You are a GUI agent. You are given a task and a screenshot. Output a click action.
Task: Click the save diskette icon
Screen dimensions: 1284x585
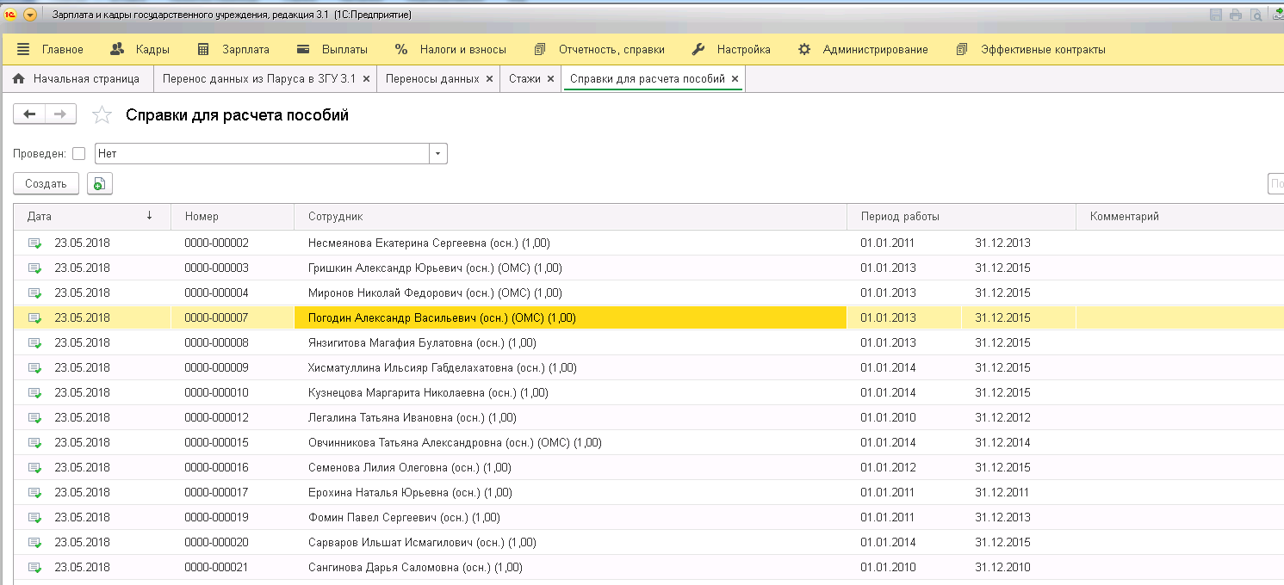(1216, 15)
